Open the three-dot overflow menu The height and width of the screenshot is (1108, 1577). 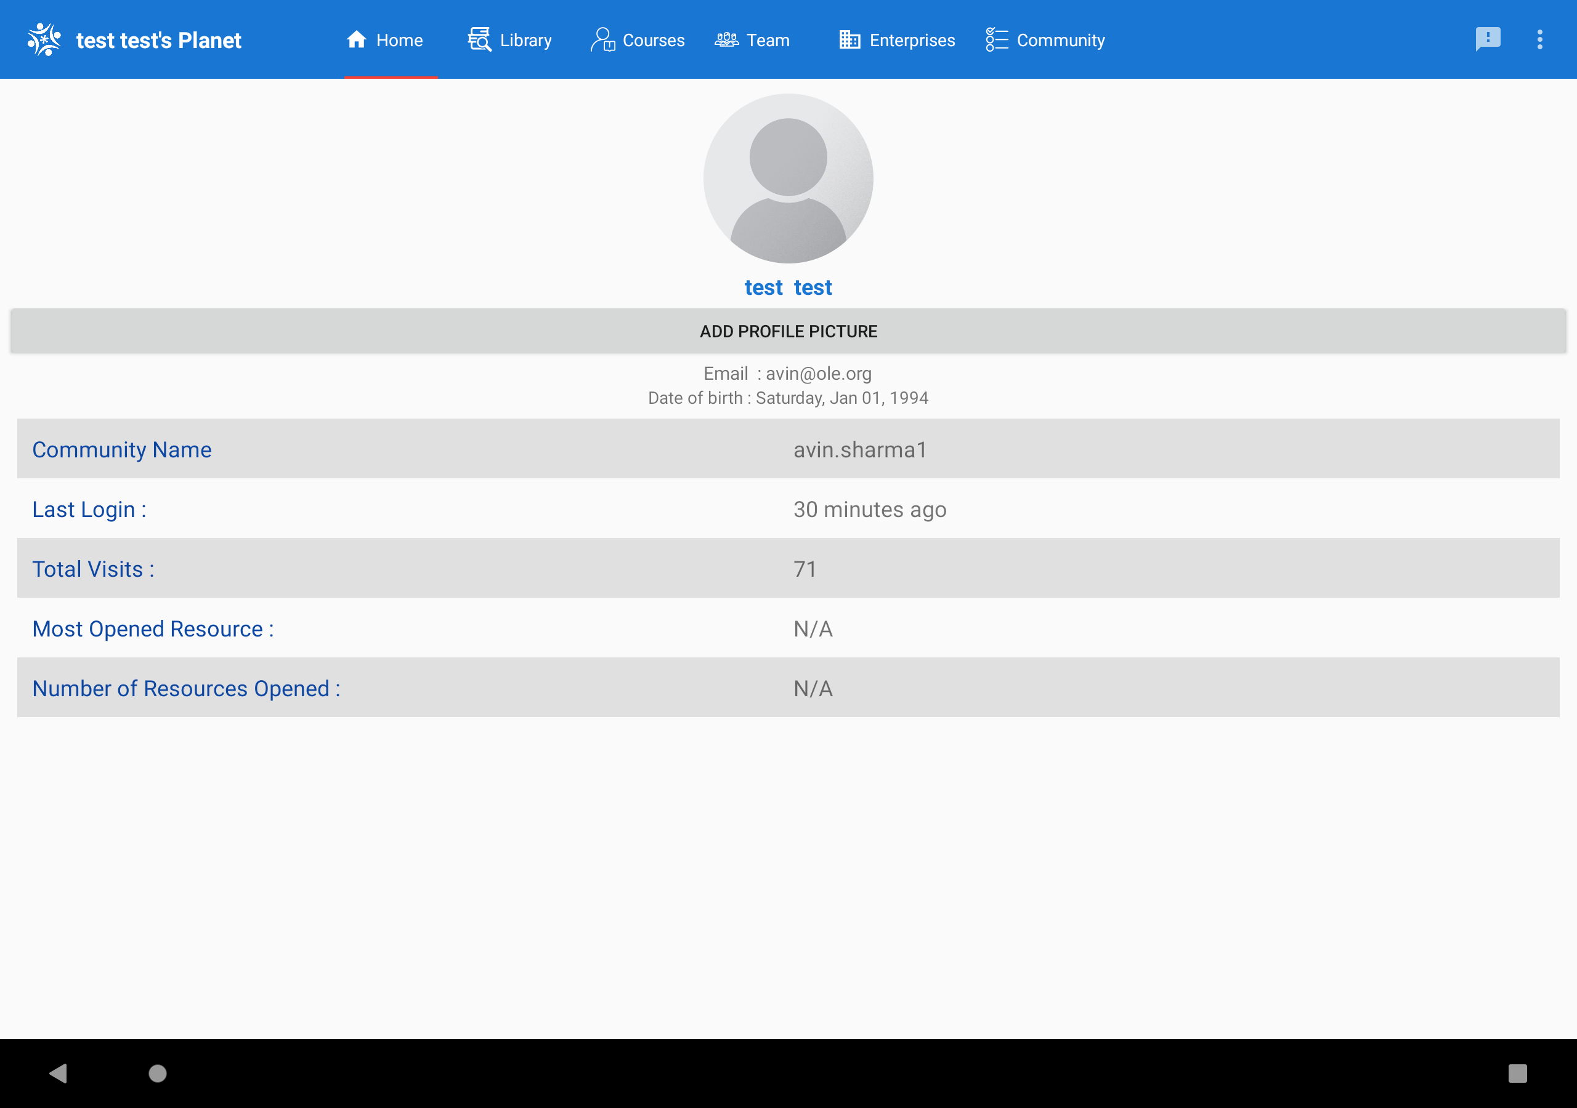tap(1541, 39)
